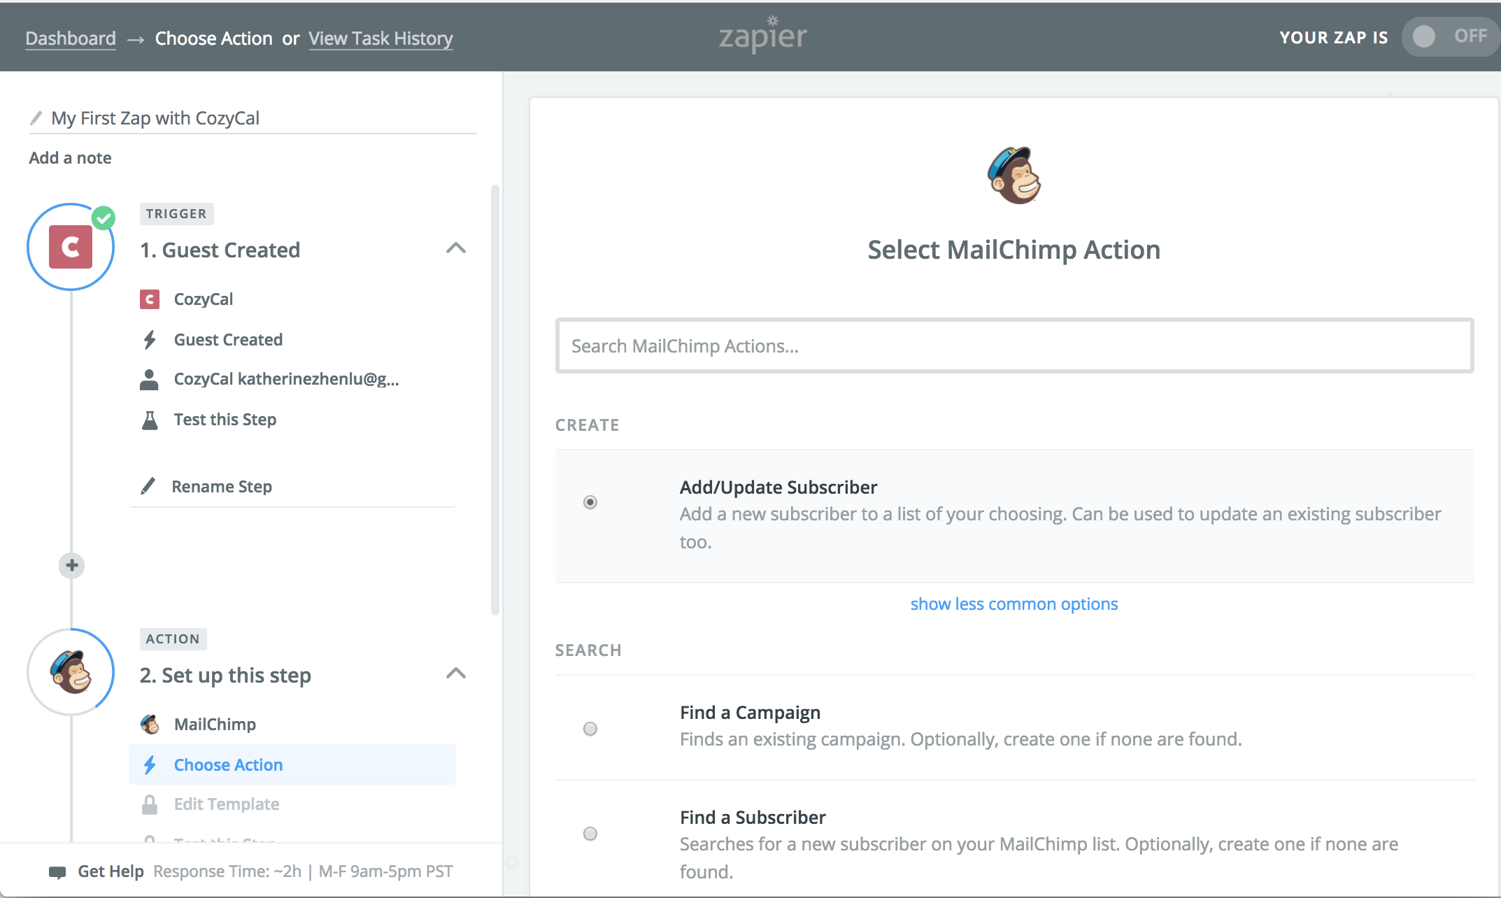The width and height of the screenshot is (1501, 898).
Task: Click the Get Help chat bubble icon
Action: (x=57, y=871)
